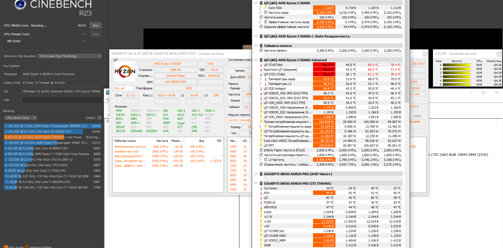
Task: Click the clock icon beside Средняя эффективная частота
Action: (x=261, y=27)
